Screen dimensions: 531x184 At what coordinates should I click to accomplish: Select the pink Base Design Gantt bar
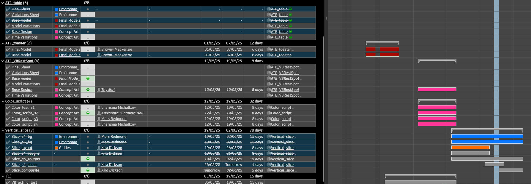[x=437, y=89]
